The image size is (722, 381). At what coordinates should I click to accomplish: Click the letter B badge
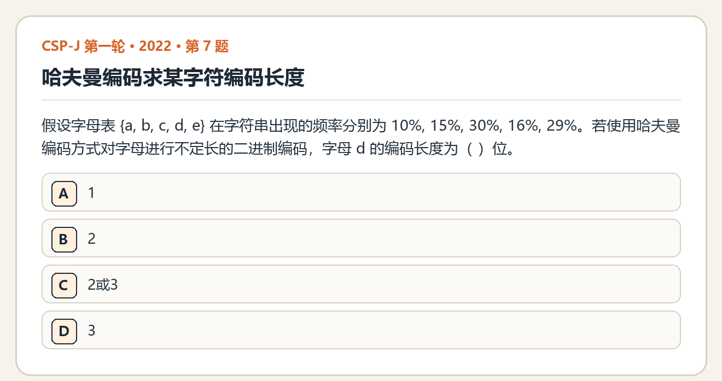(x=64, y=239)
